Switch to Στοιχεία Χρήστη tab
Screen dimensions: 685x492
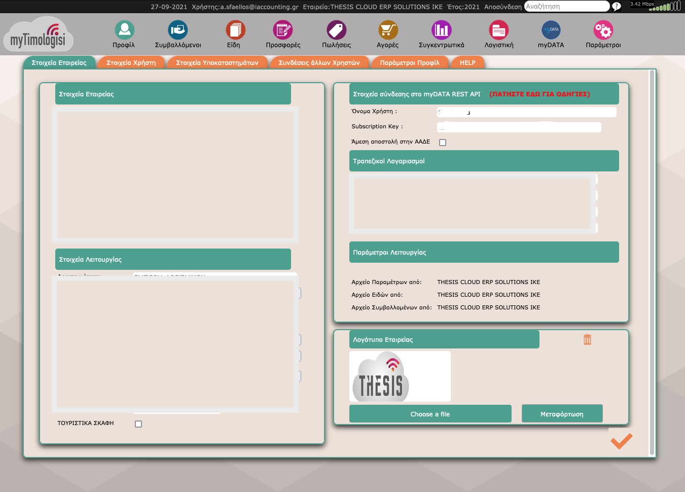pyautogui.click(x=131, y=63)
